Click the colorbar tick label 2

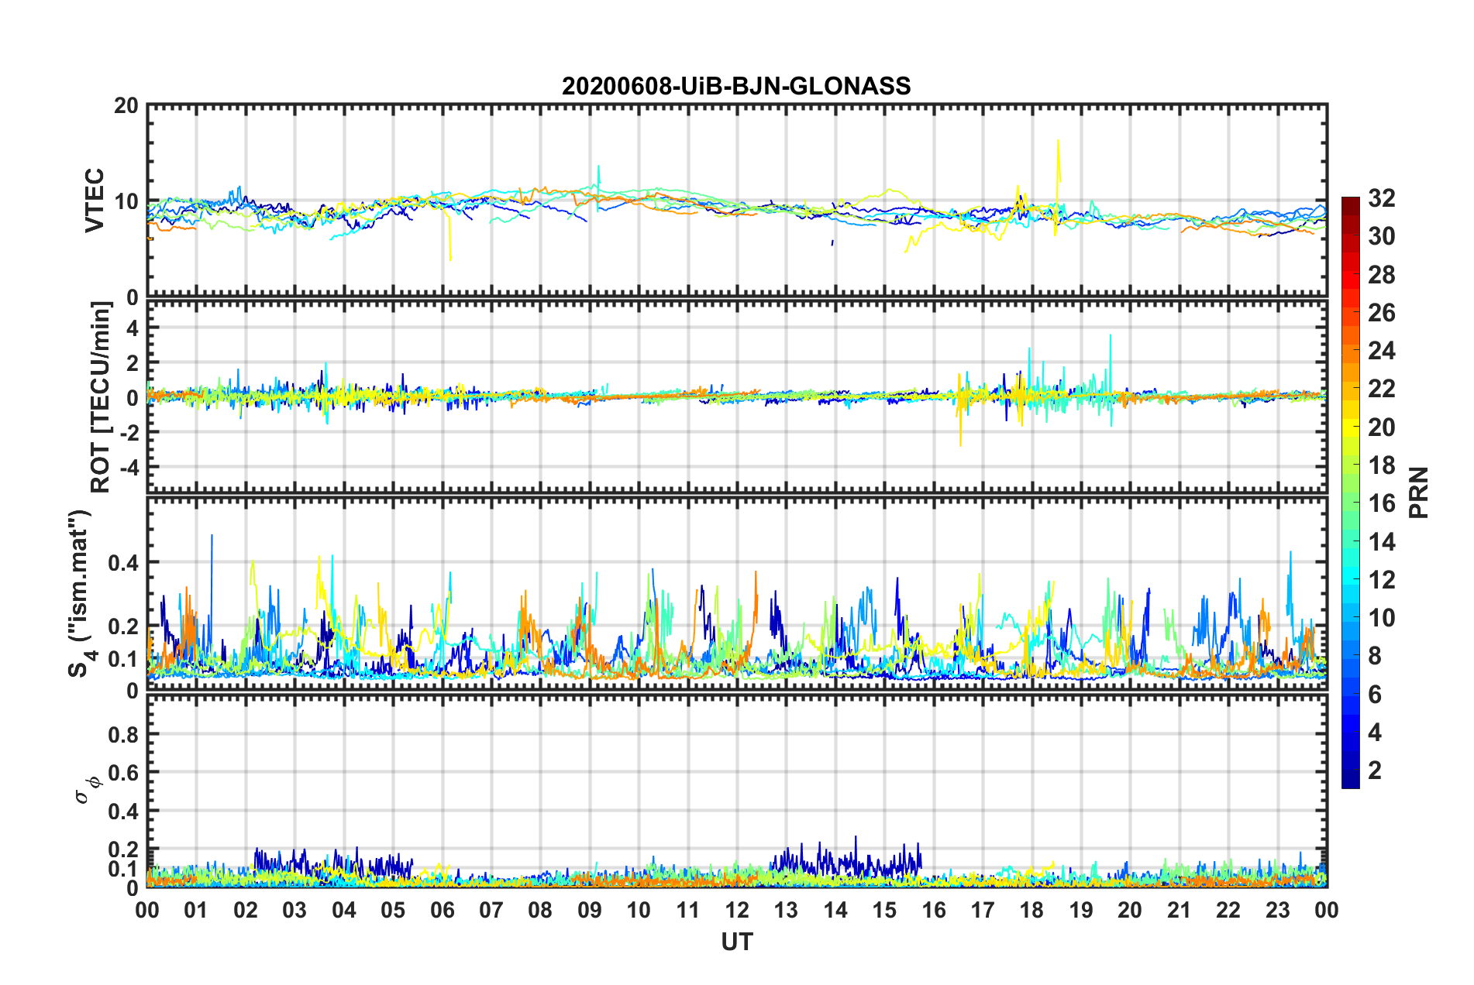[x=1375, y=770]
